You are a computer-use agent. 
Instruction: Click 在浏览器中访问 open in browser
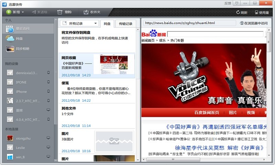(254, 23)
